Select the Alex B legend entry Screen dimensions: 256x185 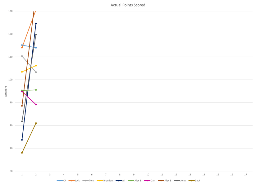point(136,180)
